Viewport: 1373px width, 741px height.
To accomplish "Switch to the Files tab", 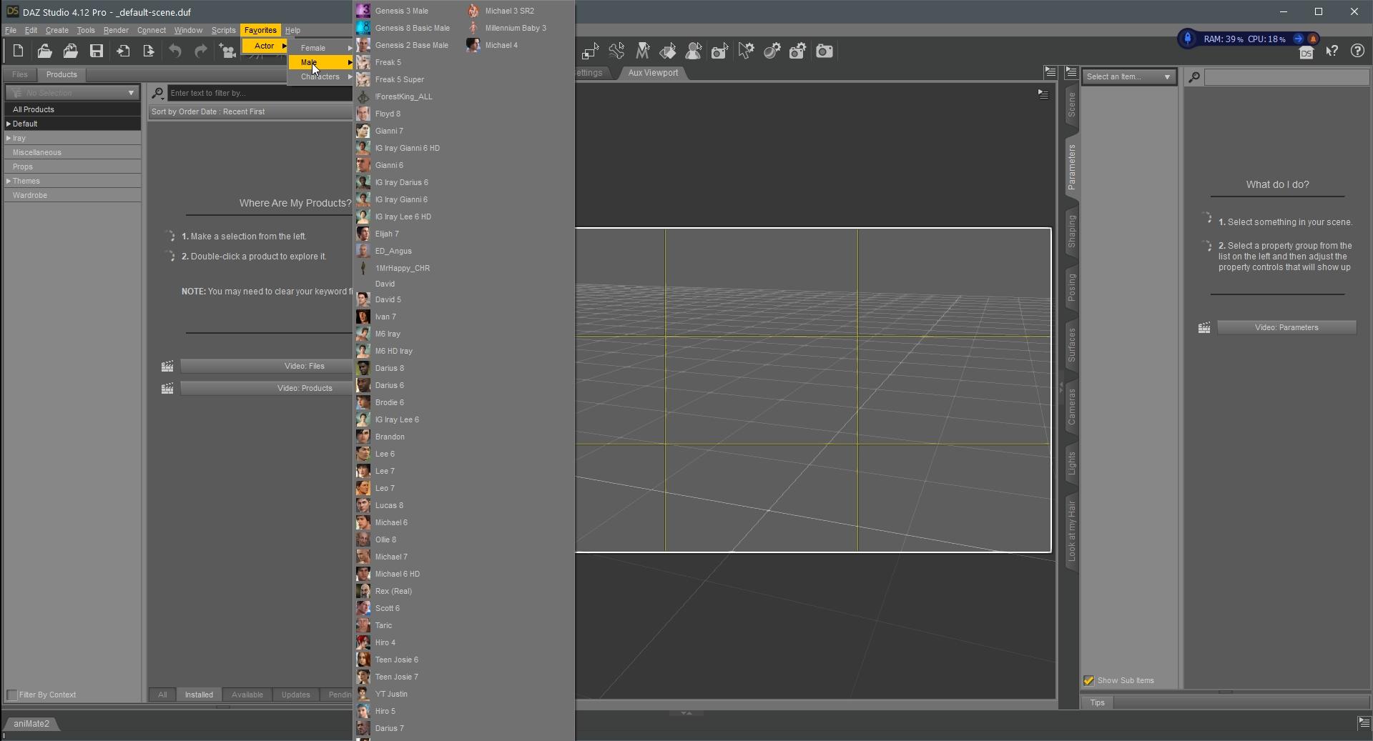I will (x=19, y=74).
